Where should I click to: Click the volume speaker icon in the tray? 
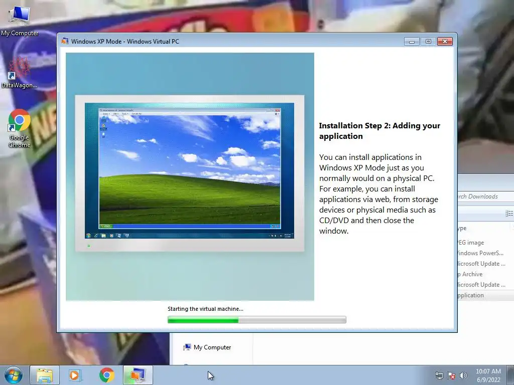pyautogui.click(x=463, y=376)
